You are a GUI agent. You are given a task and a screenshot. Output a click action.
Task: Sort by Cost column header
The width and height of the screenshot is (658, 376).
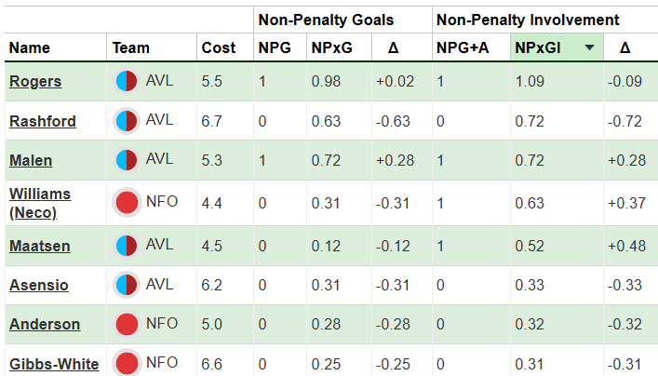tap(211, 47)
